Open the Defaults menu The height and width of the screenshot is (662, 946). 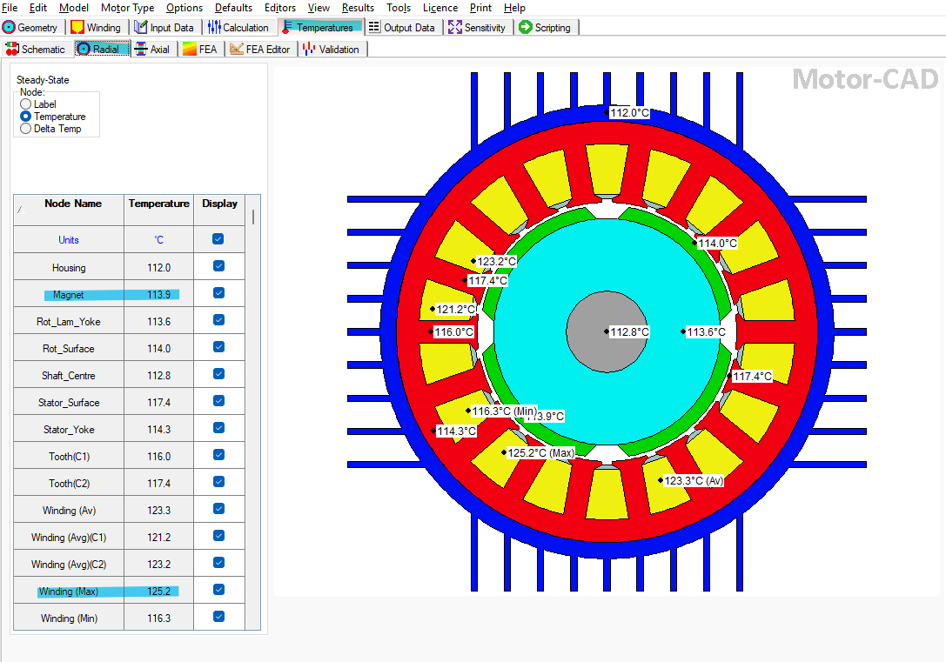click(x=233, y=8)
